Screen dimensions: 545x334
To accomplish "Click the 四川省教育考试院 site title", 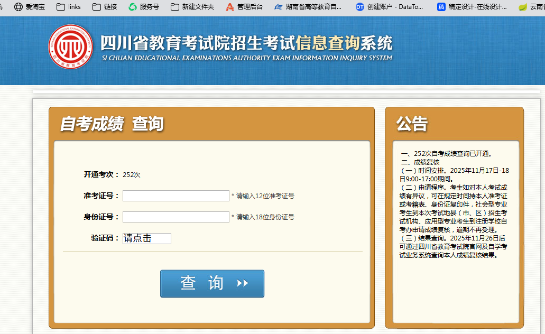I will pos(246,43).
